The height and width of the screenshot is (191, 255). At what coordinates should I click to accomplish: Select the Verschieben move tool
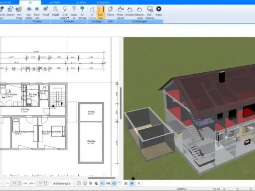coord(2,12)
